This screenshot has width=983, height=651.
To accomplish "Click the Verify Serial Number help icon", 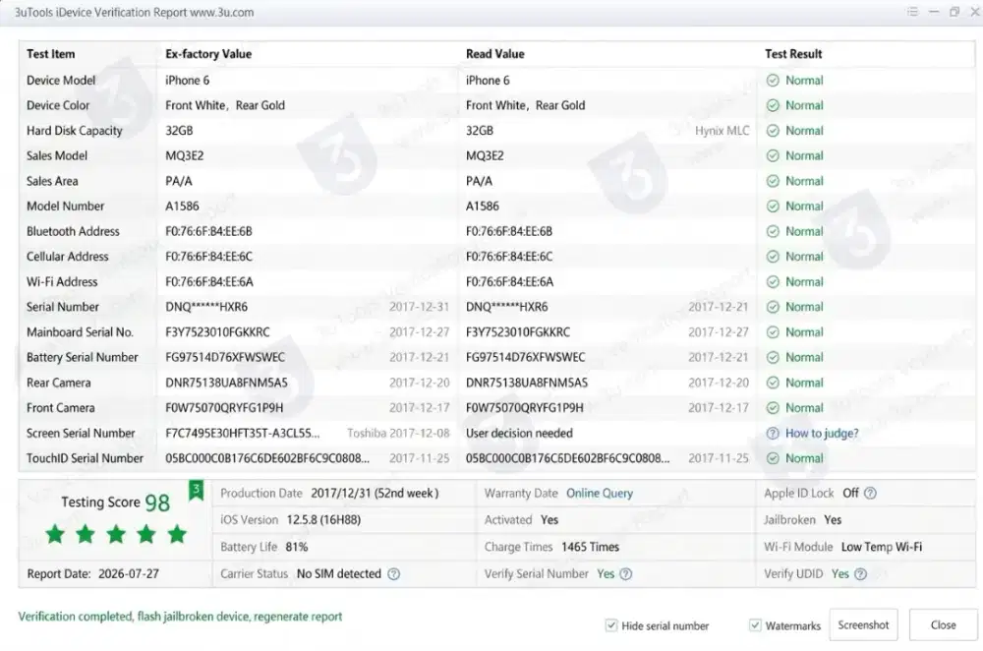I will click(625, 574).
